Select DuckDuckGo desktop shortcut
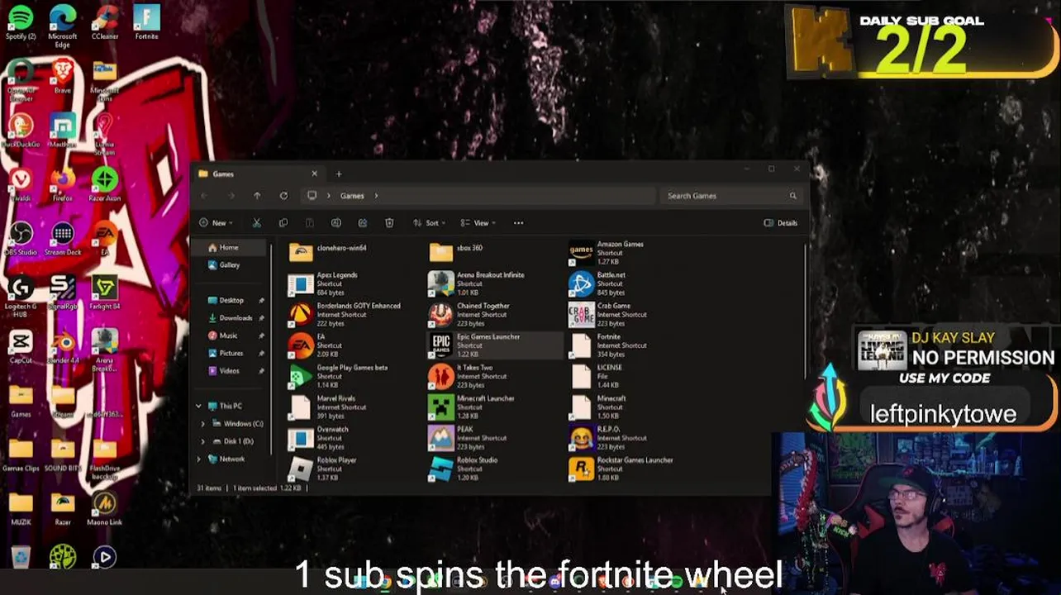This screenshot has width=1061, height=595. (21, 131)
